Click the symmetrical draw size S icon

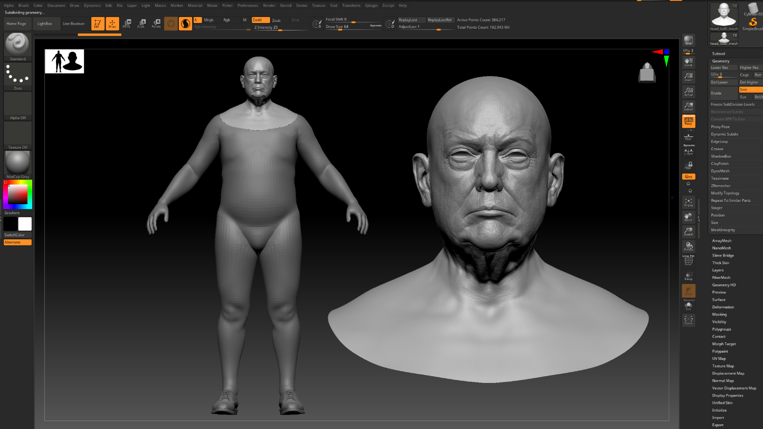317,24
